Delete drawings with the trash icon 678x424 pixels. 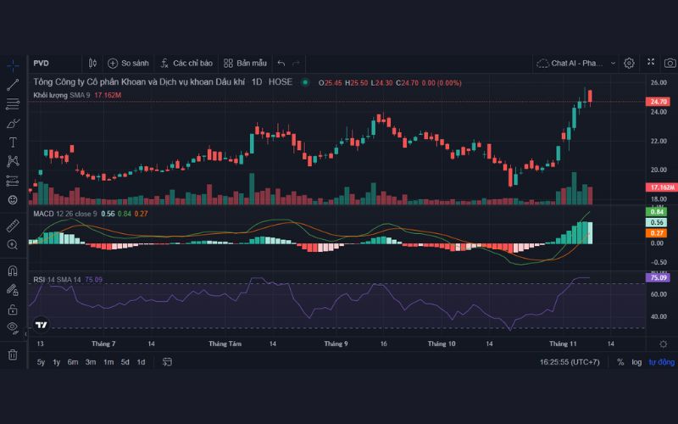pos(13,354)
